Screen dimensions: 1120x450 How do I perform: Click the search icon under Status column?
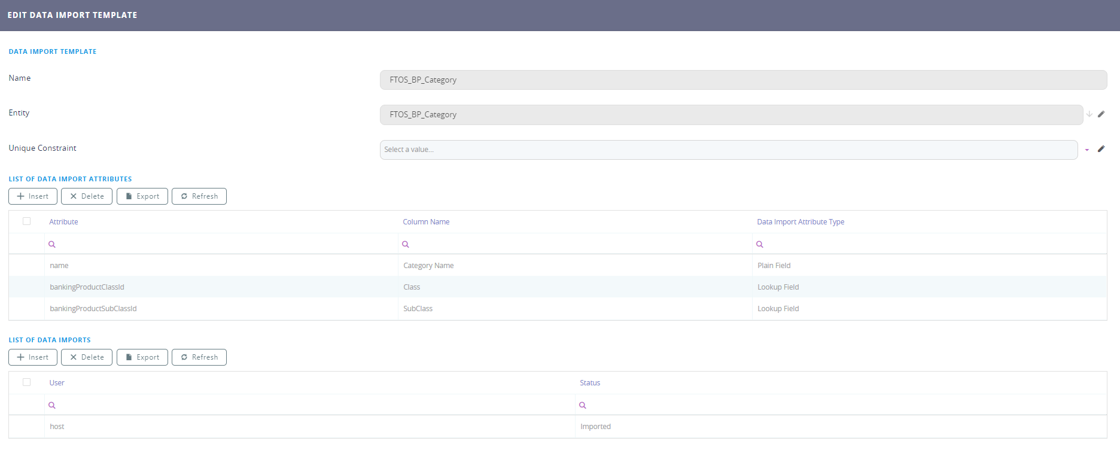point(583,405)
